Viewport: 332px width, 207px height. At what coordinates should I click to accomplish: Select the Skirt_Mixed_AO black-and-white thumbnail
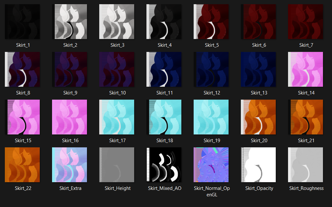164,165
